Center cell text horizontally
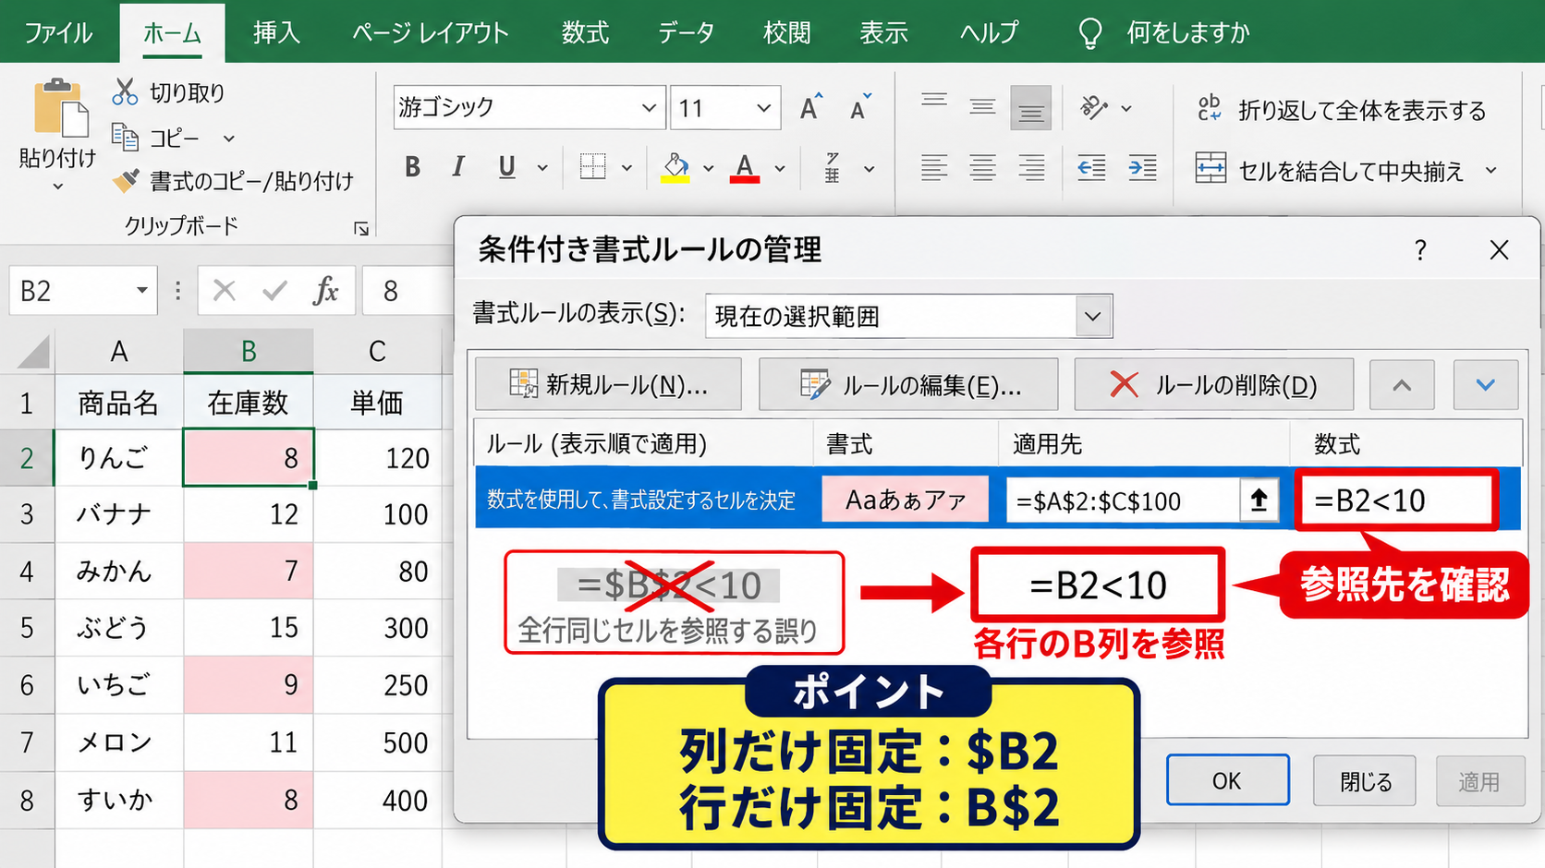This screenshot has height=868, width=1545. click(982, 168)
